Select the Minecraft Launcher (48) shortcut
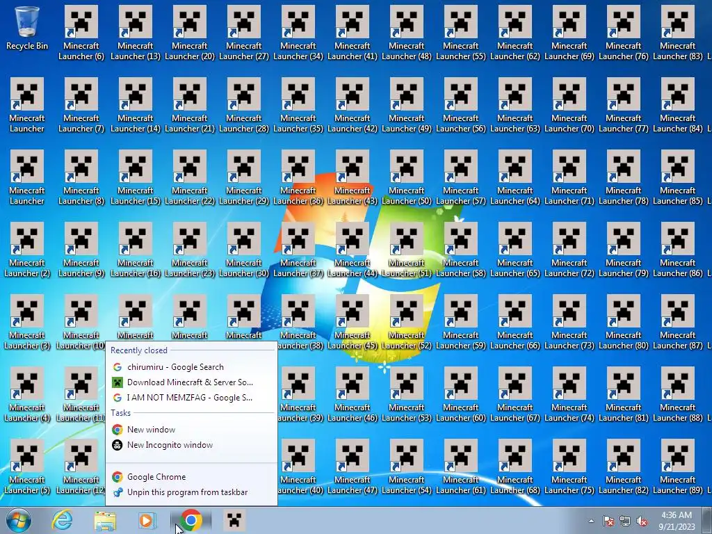The image size is (712, 534). click(406, 33)
